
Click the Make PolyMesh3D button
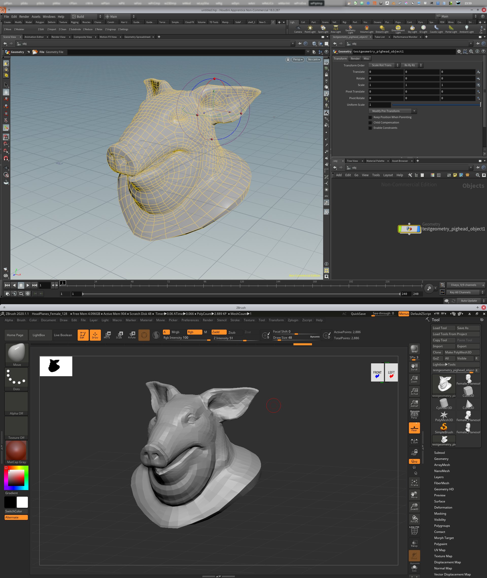(x=461, y=352)
